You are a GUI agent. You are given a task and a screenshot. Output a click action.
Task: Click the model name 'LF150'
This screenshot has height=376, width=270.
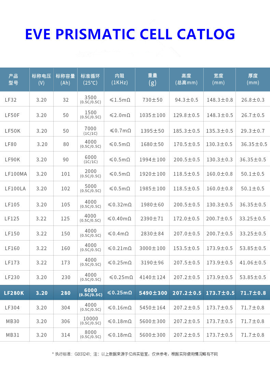(x=12, y=234)
